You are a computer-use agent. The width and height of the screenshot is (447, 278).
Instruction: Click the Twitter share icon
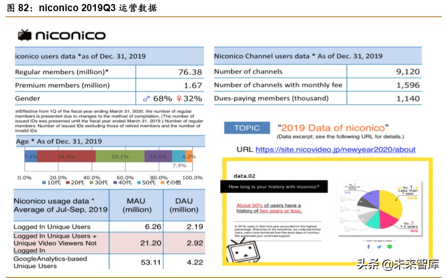(x=379, y=246)
